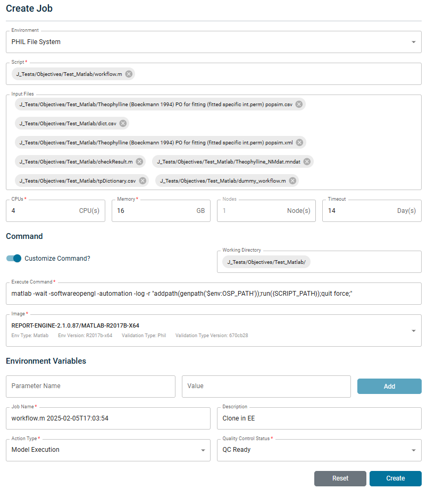The image size is (427, 489).
Task: Remove Theophylline_NMdat.mndat input file
Action: [307, 162]
